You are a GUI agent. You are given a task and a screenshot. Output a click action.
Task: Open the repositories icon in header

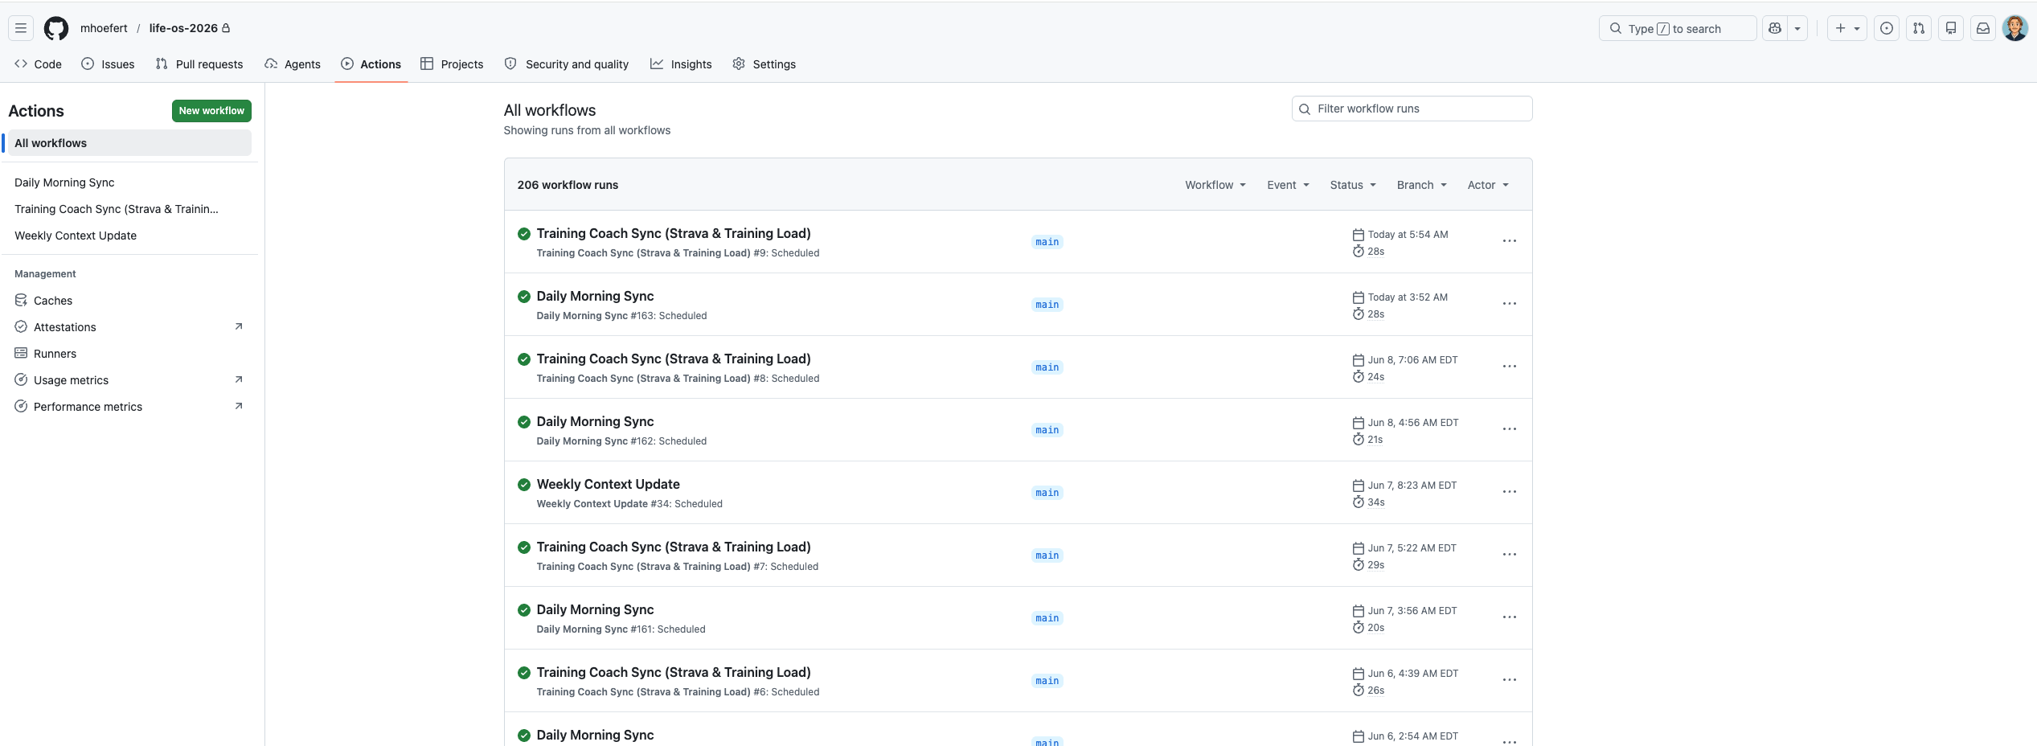[1951, 28]
